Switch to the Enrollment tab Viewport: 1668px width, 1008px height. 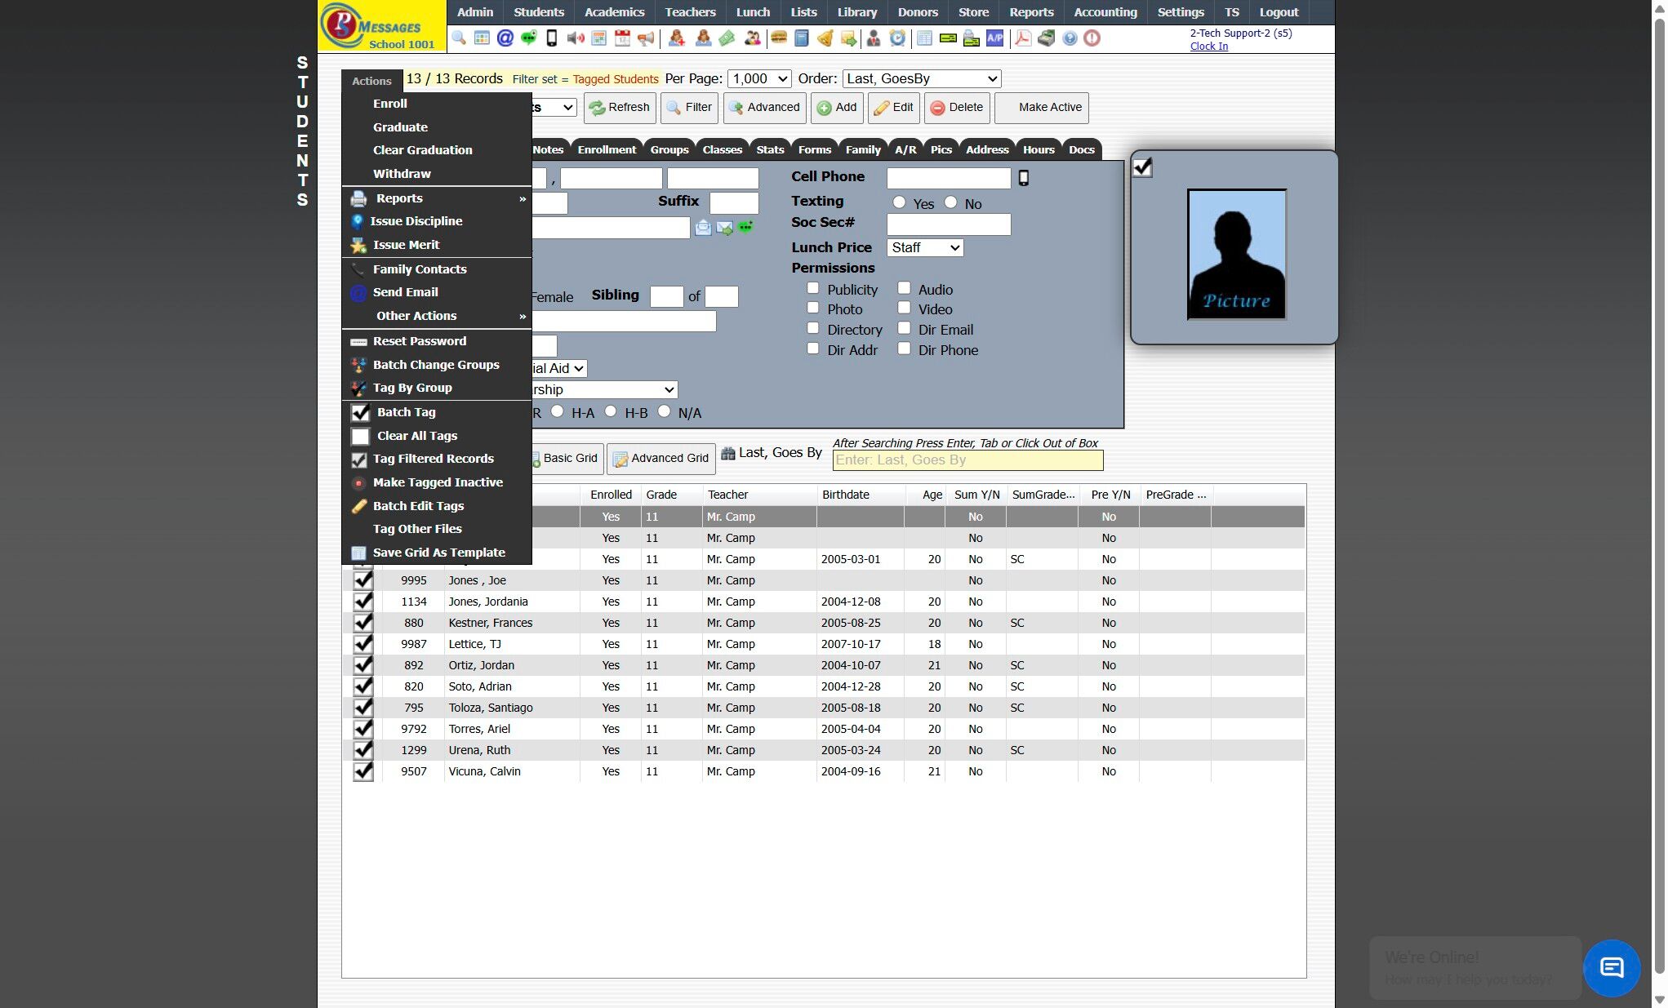606,149
